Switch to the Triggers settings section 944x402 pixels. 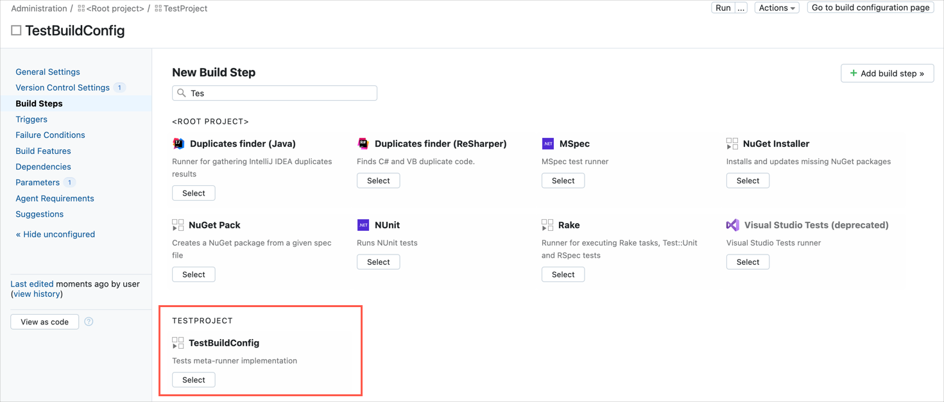31,119
